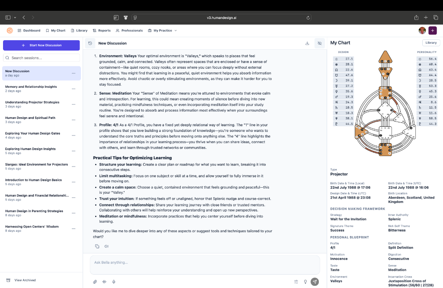
Task: Click the Safari shield privacy icon
Action: pos(126,17)
